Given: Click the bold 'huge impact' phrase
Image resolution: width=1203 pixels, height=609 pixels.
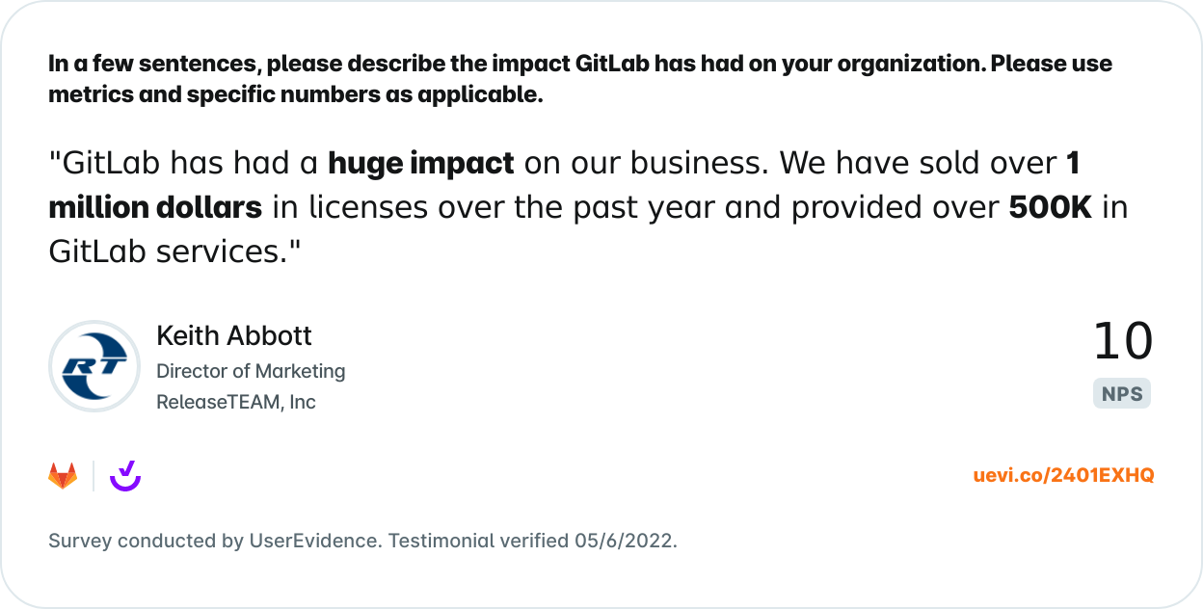Looking at the screenshot, I should [421, 164].
